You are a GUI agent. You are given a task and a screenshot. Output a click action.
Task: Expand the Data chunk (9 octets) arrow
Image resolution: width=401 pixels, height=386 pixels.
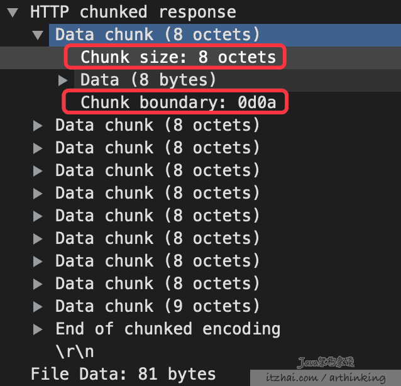[x=38, y=306]
